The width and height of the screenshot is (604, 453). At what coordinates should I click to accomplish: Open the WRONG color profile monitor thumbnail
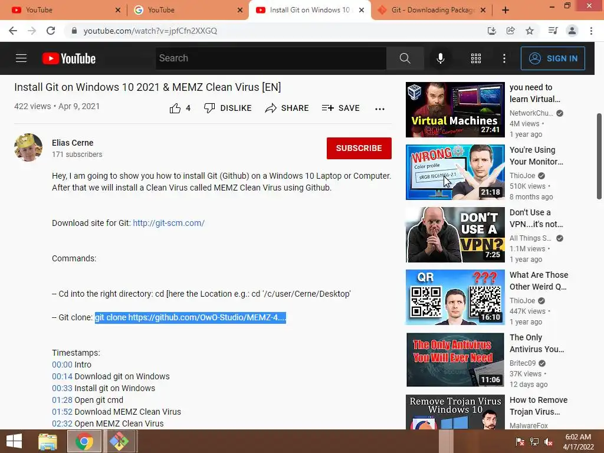(x=455, y=172)
